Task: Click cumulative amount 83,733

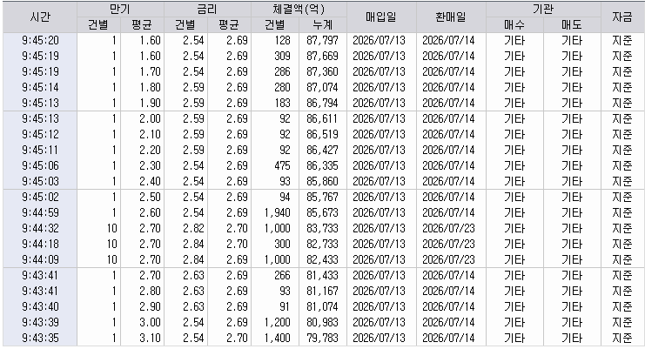Action: pos(322,228)
